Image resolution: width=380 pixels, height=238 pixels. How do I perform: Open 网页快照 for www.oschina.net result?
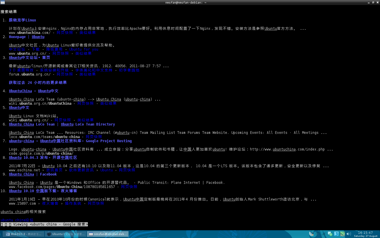tap(127, 170)
